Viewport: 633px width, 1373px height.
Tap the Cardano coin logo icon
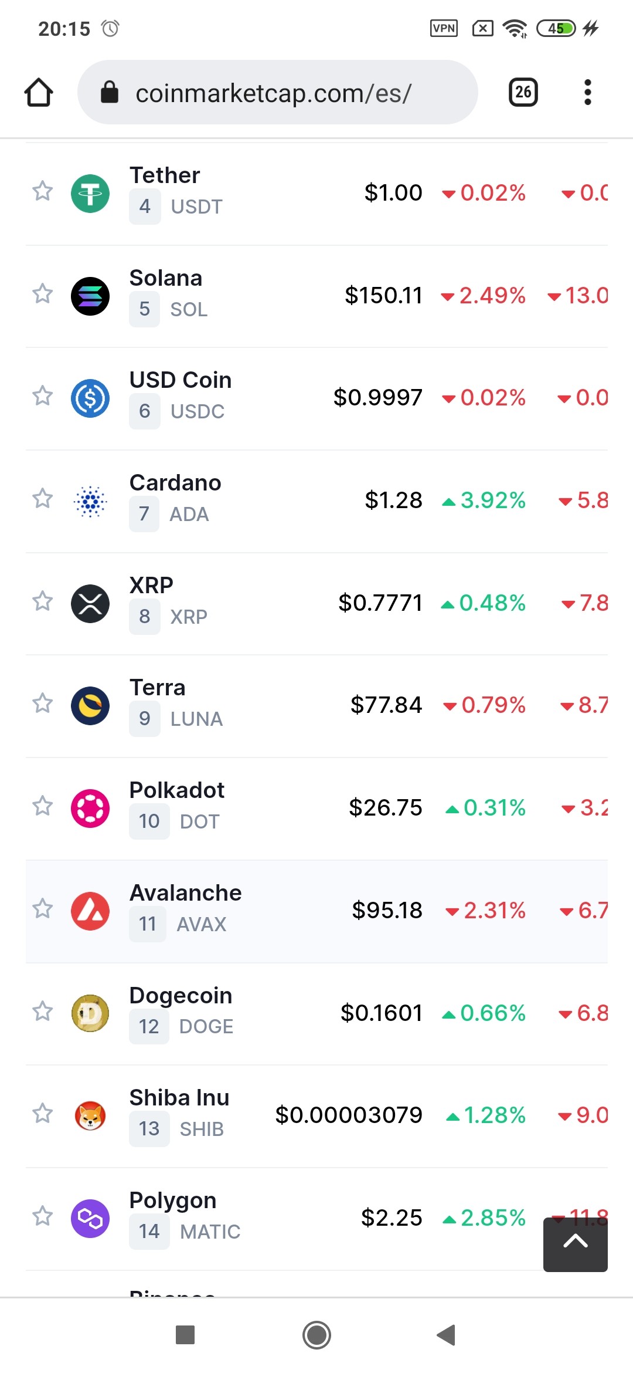(90, 501)
